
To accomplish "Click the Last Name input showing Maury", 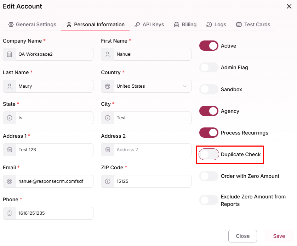I will tap(48, 86).
